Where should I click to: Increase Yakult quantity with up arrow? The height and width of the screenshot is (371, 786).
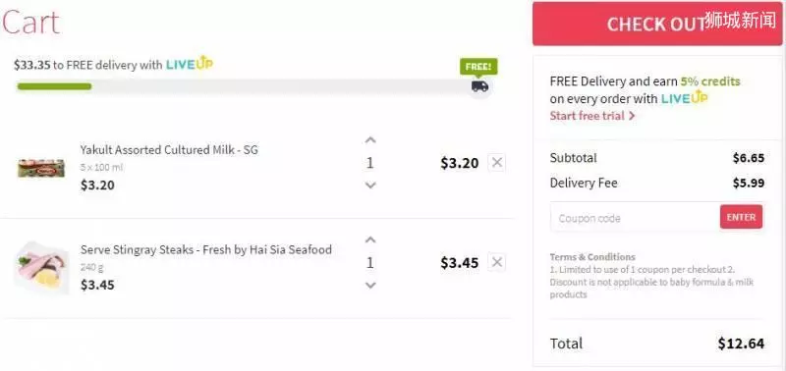point(370,140)
